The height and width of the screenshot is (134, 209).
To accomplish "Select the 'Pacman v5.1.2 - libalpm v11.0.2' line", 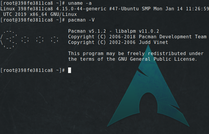I will 113,31.
